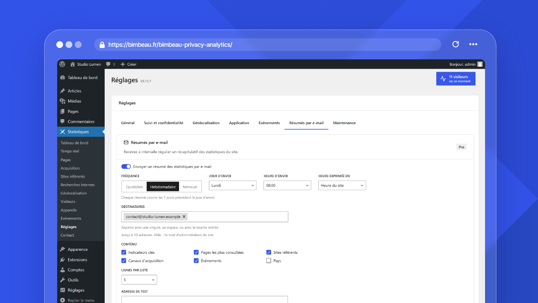Screen dimensions: 538x303
Task: Uncheck Pages les plus consultées checkbox
Action: pyautogui.click(x=196, y=252)
